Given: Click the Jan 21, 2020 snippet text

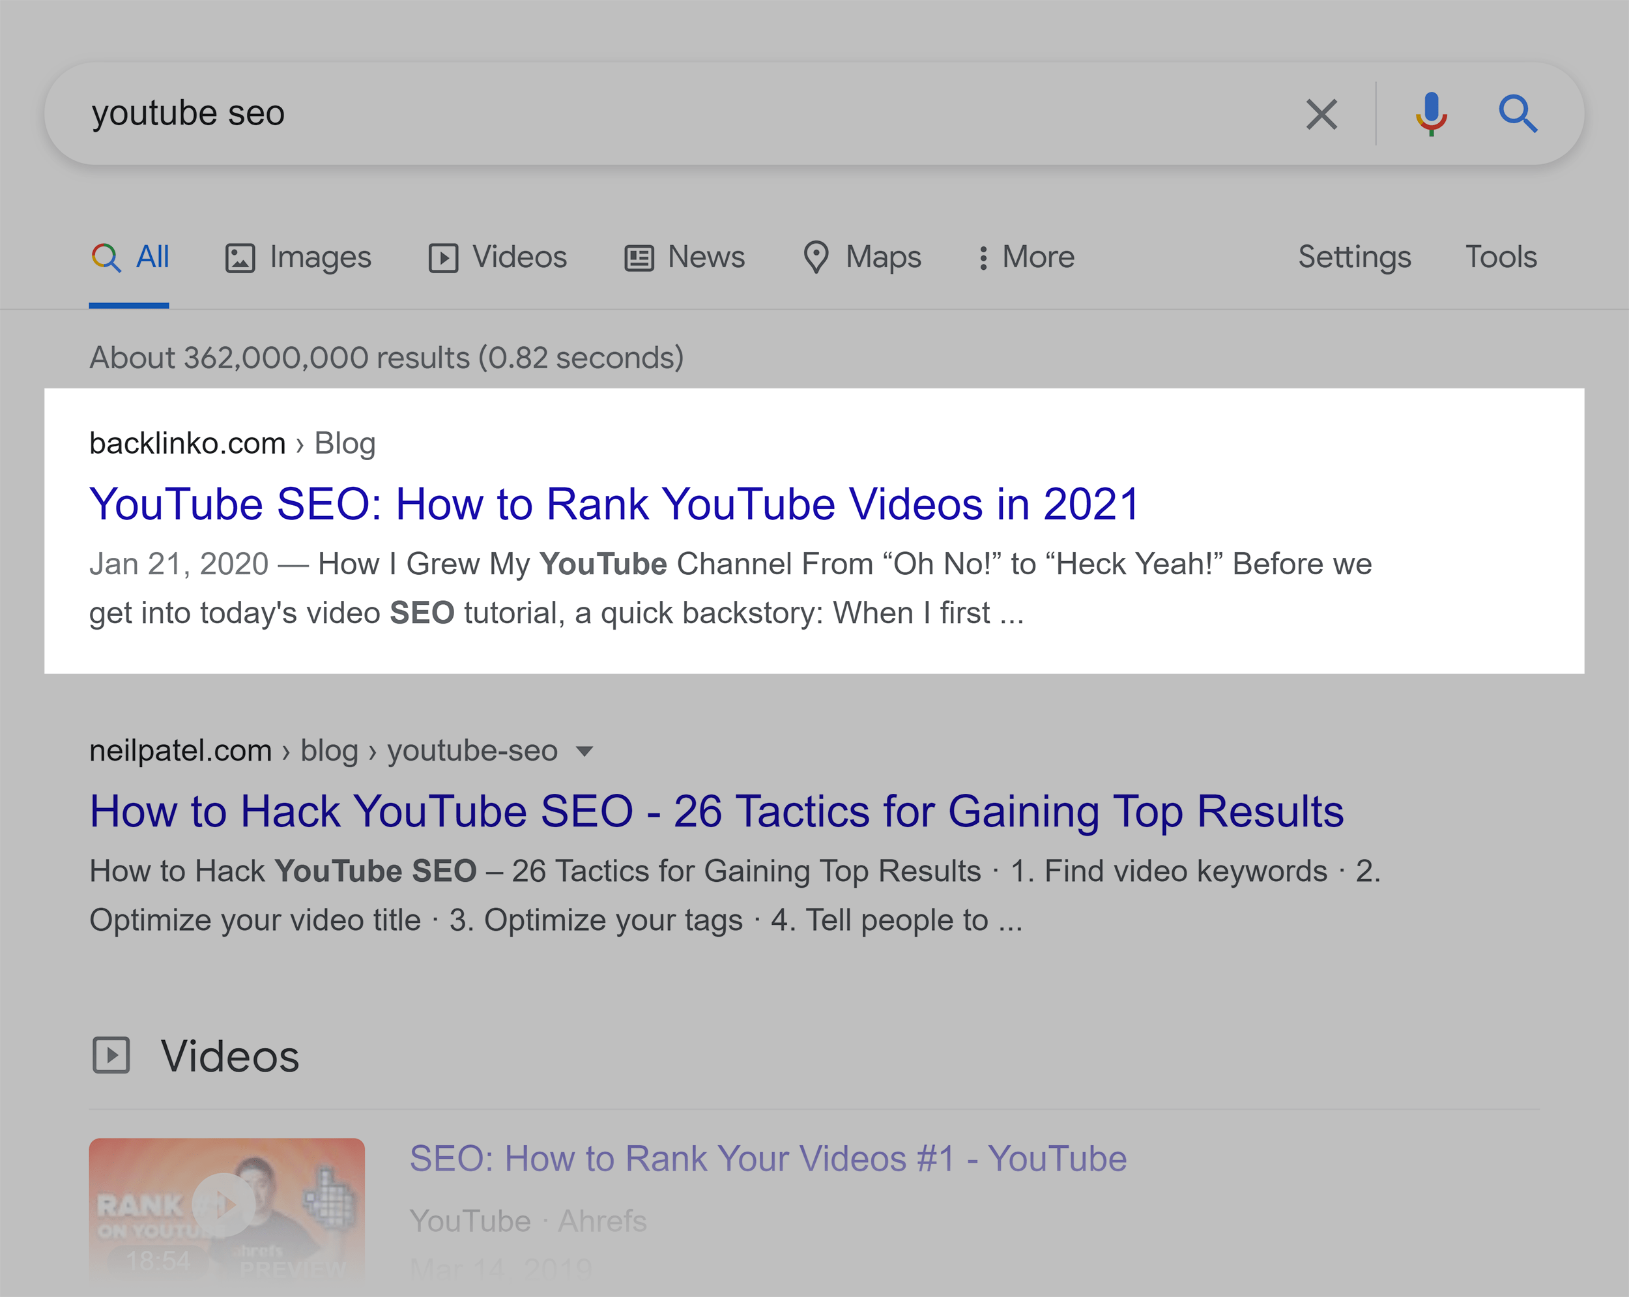Looking at the screenshot, I should click(179, 564).
